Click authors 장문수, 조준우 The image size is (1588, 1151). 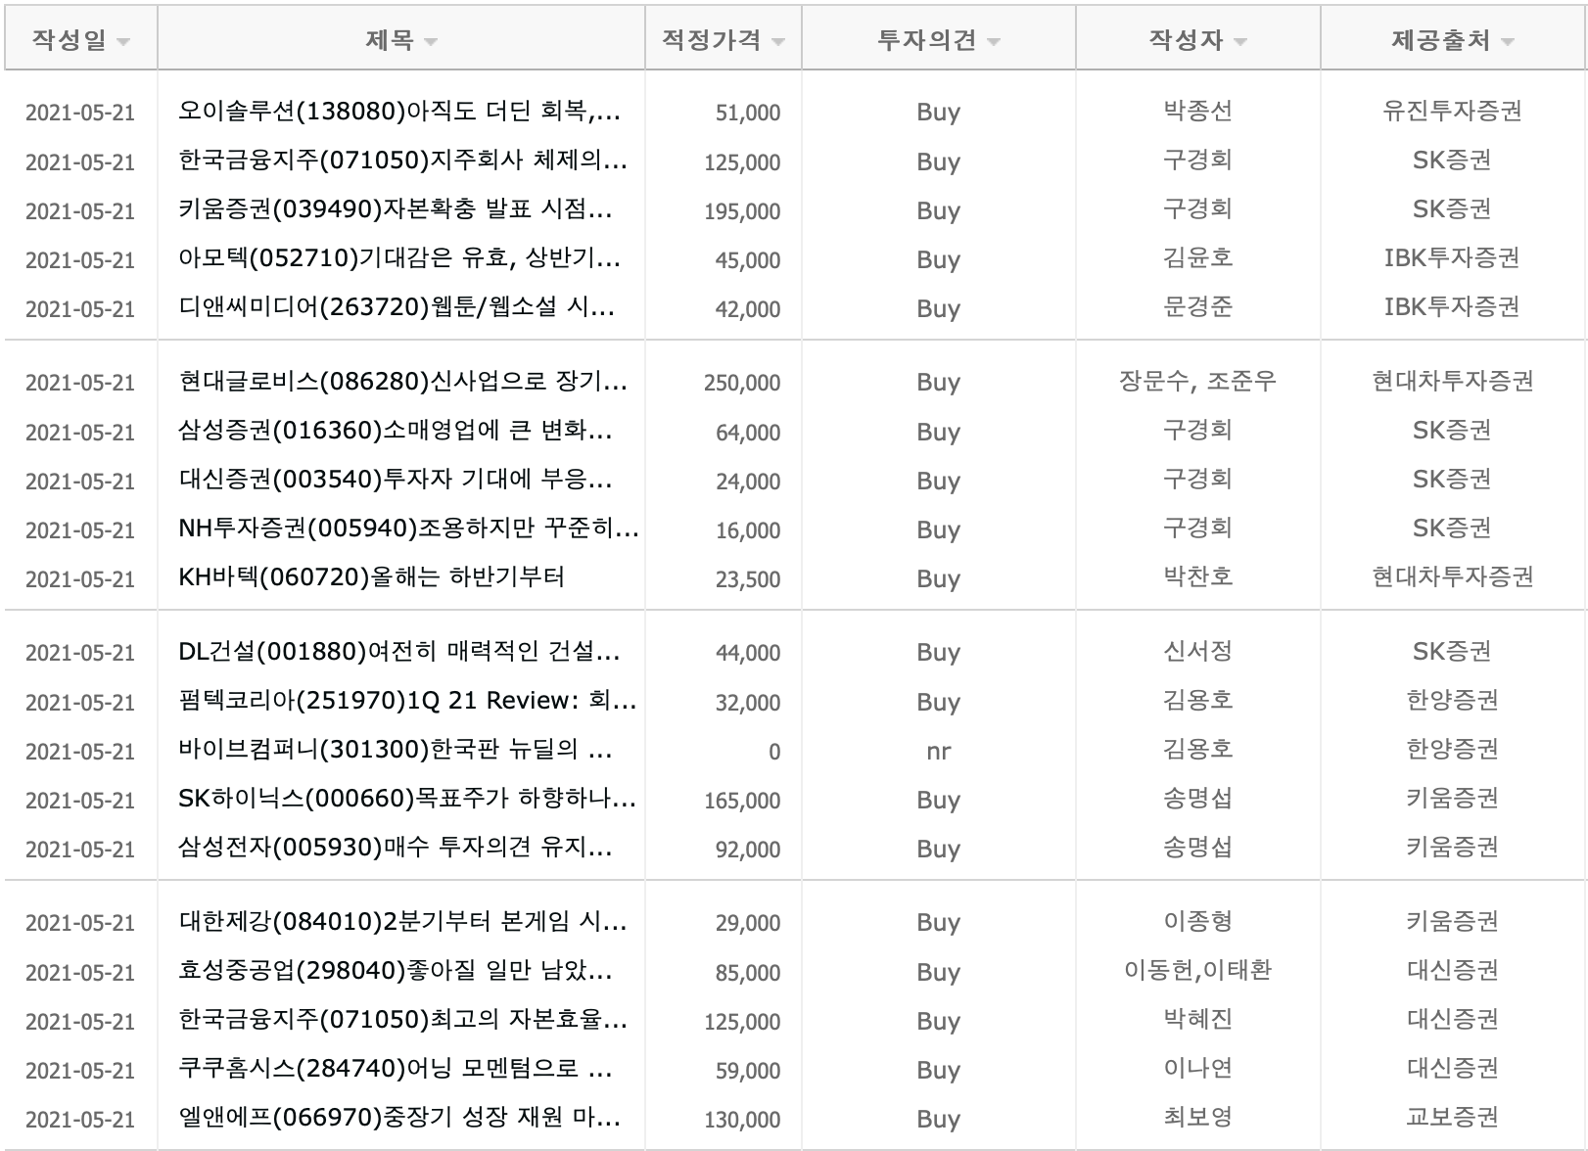(1197, 381)
